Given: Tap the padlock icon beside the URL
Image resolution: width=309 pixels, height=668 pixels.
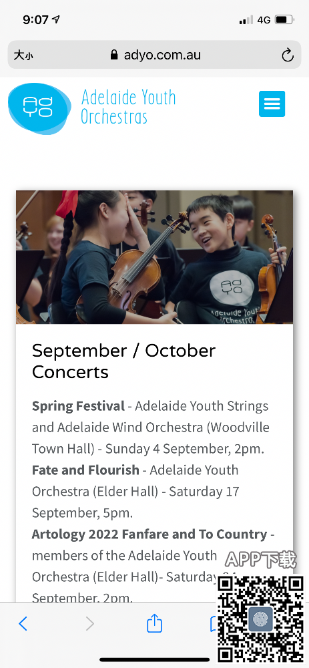Looking at the screenshot, I should point(113,55).
